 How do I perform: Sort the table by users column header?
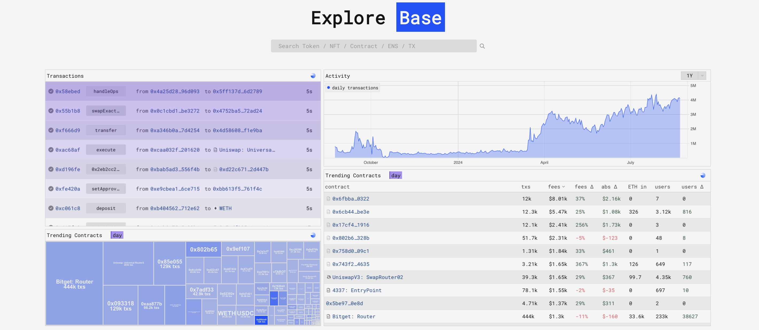662,187
